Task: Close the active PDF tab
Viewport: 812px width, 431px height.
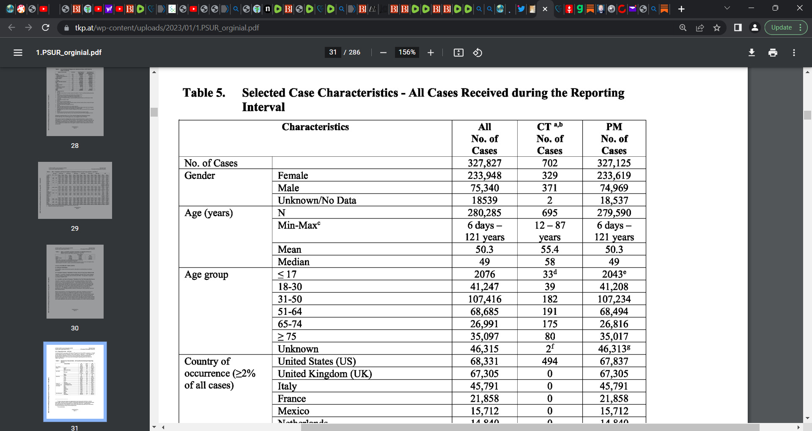Action: click(x=545, y=9)
